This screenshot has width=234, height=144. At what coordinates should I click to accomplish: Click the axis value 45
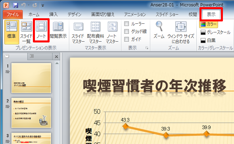coord(97,123)
